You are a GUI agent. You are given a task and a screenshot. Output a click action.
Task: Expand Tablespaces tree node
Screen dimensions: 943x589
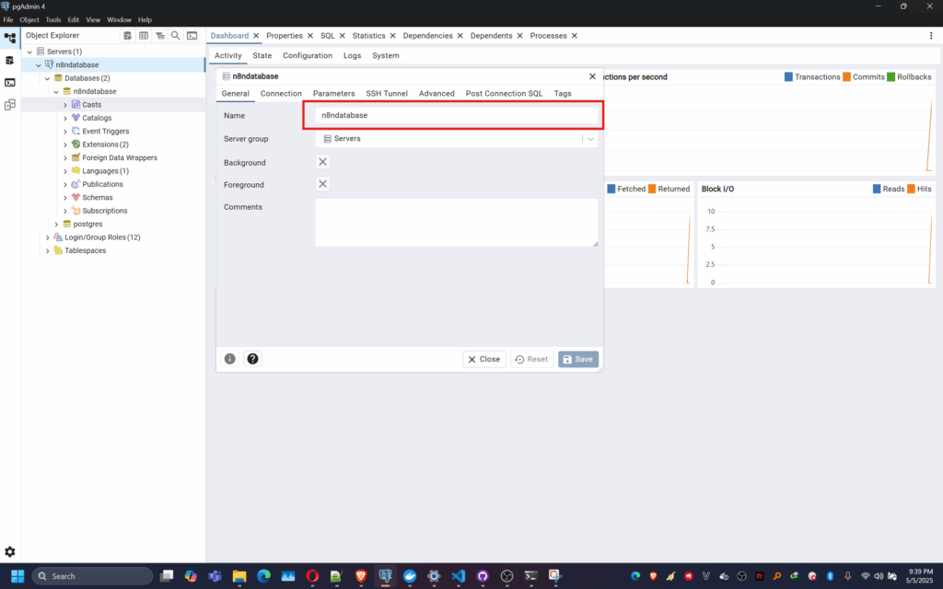pyautogui.click(x=48, y=250)
